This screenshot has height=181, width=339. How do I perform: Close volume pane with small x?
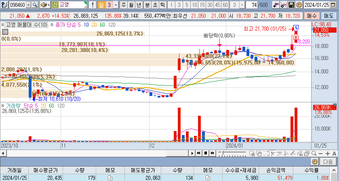(x=335, y=105)
